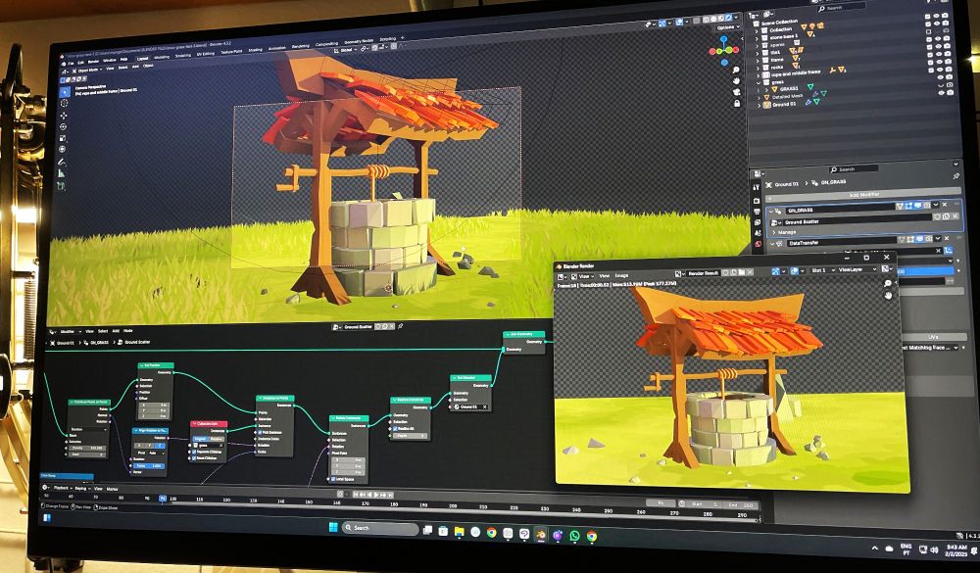Switch to the Shading workspace tab
This screenshot has width=980, height=573.
click(255, 50)
